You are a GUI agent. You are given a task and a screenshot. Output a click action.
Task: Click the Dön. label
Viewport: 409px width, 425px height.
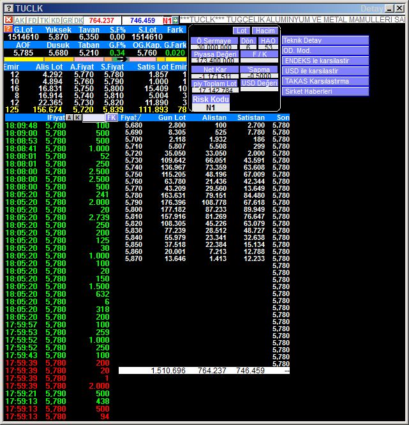tap(248, 41)
